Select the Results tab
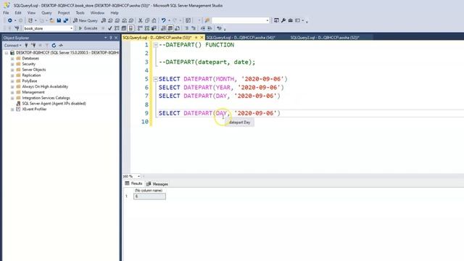The height and width of the screenshot is (261, 464). click(x=133, y=183)
